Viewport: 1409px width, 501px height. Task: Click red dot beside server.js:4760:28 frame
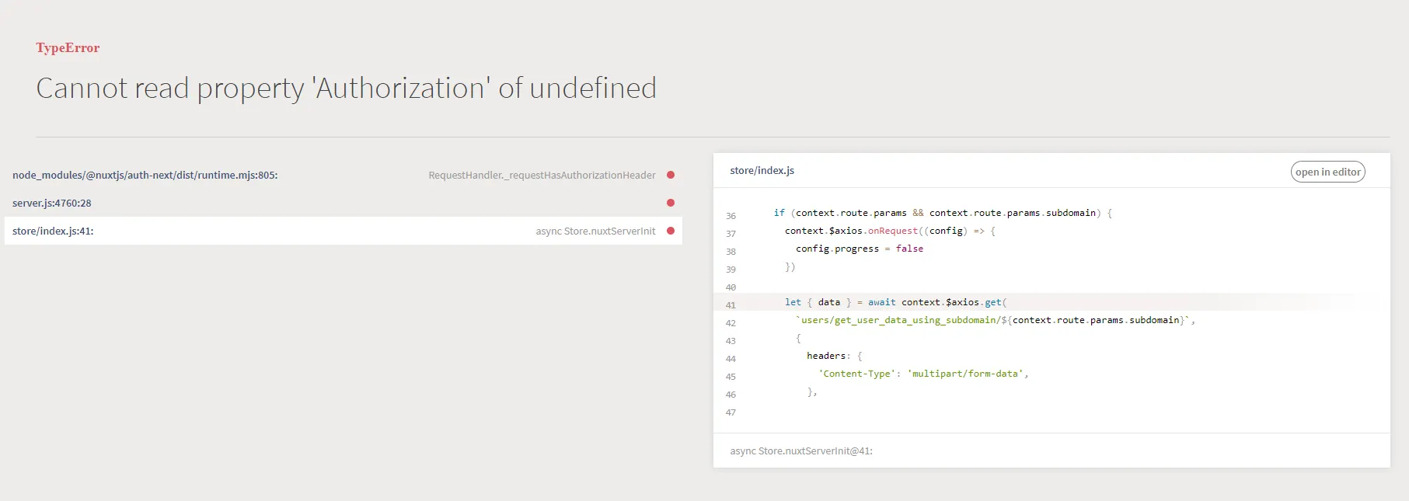(671, 203)
